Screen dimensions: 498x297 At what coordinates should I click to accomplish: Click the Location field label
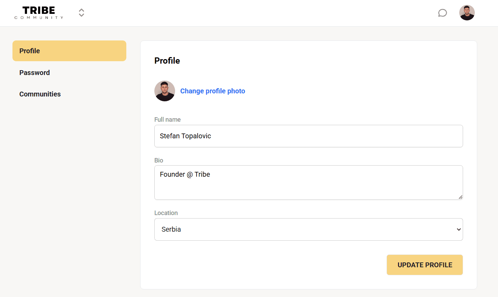(166, 213)
